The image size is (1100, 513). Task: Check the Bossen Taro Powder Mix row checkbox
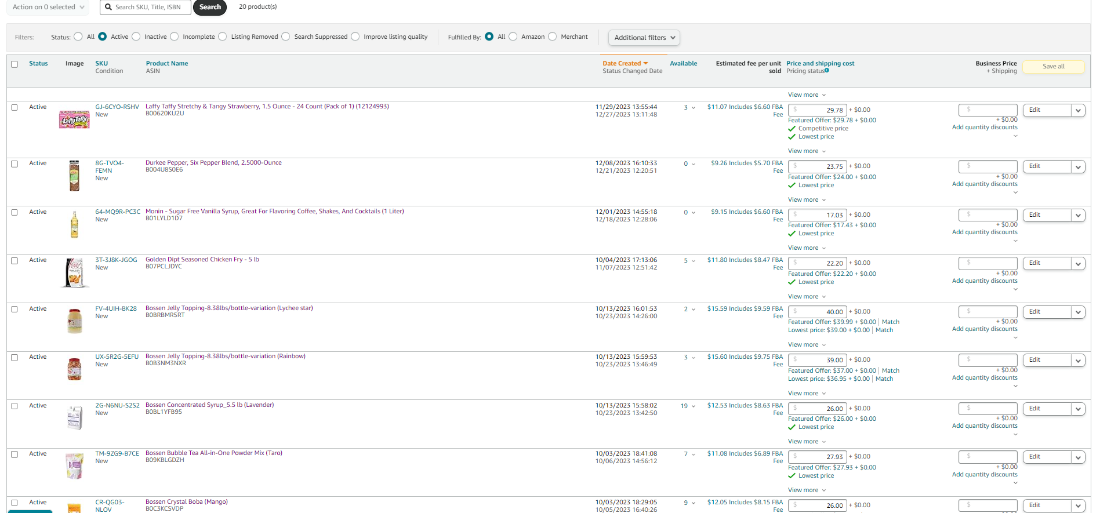coord(14,454)
